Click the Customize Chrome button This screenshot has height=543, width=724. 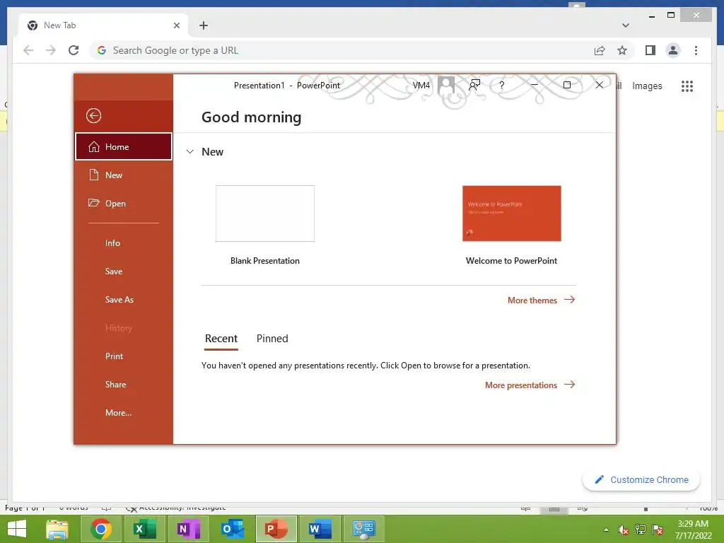(641, 480)
